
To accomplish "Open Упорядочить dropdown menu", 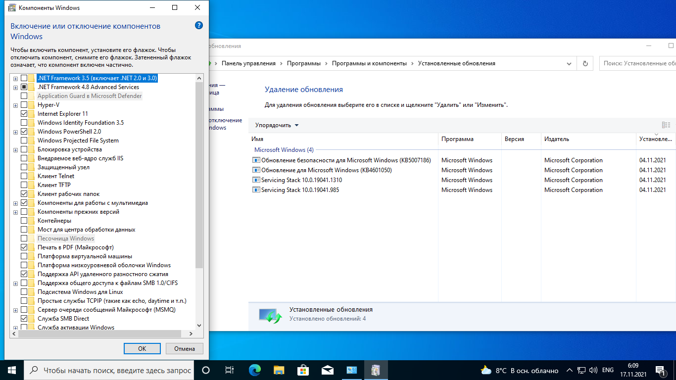I will (x=277, y=125).
